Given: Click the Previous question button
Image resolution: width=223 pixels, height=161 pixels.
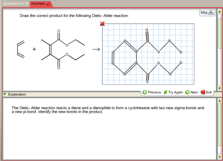Looking at the screenshot, I should (152, 92).
